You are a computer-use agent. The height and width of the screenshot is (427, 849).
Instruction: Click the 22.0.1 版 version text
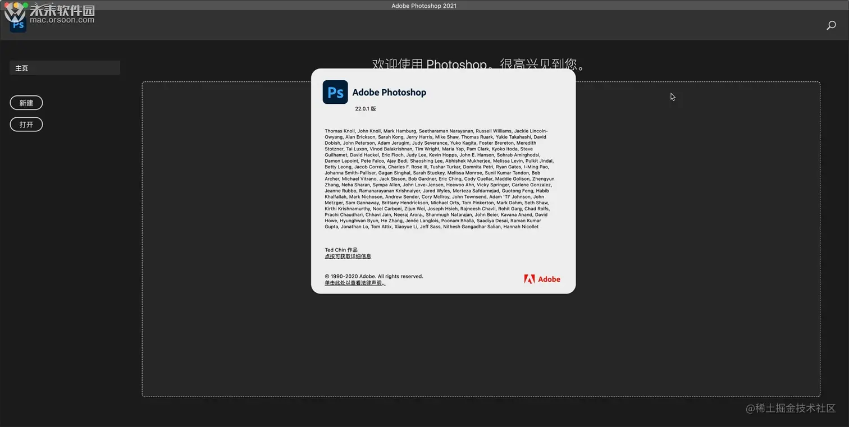click(366, 109)
